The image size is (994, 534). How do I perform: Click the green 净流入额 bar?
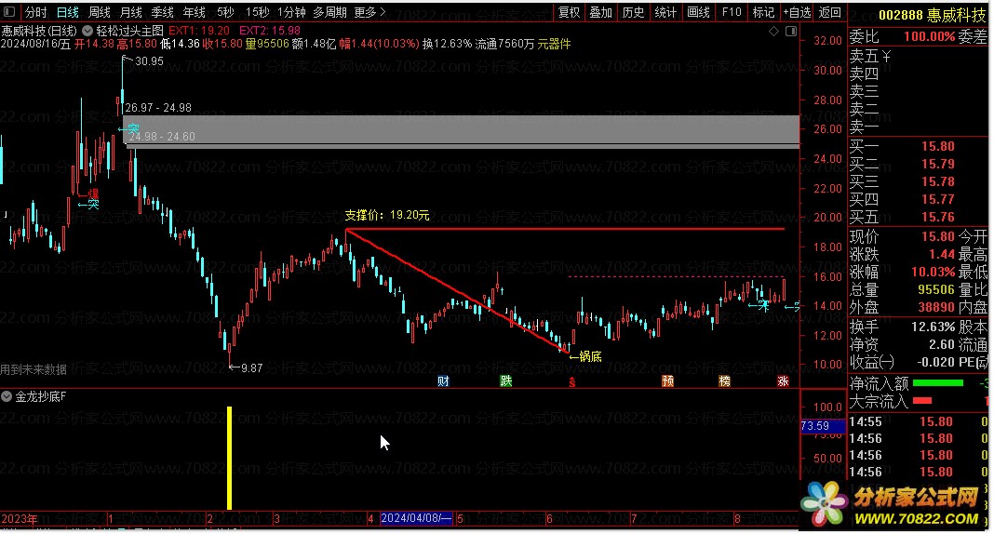(x=937, y=382)
